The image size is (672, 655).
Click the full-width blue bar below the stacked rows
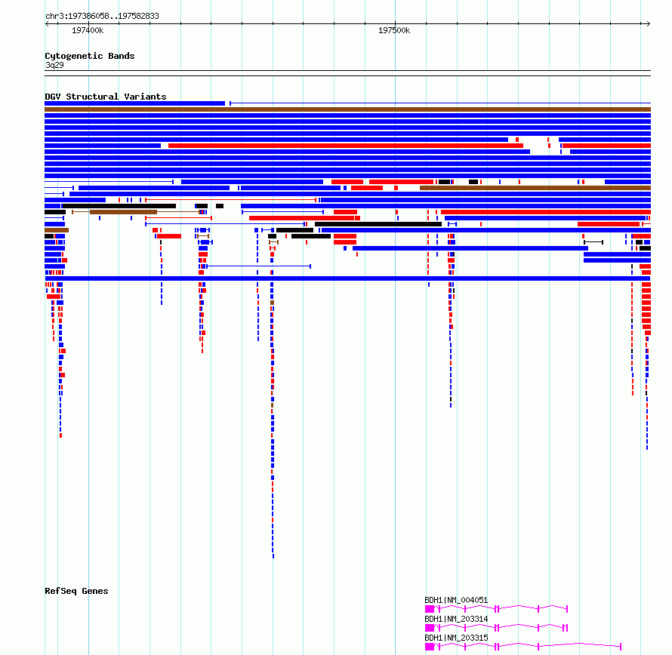coord(347,278)
